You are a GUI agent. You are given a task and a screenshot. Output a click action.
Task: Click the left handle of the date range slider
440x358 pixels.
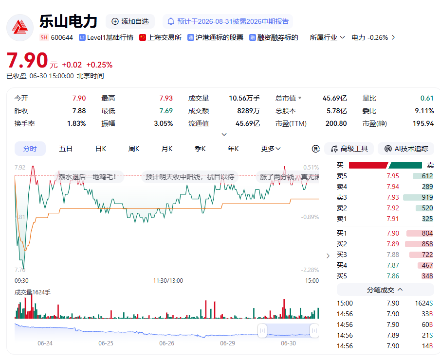pyautogui.click(x=262, y=331)
